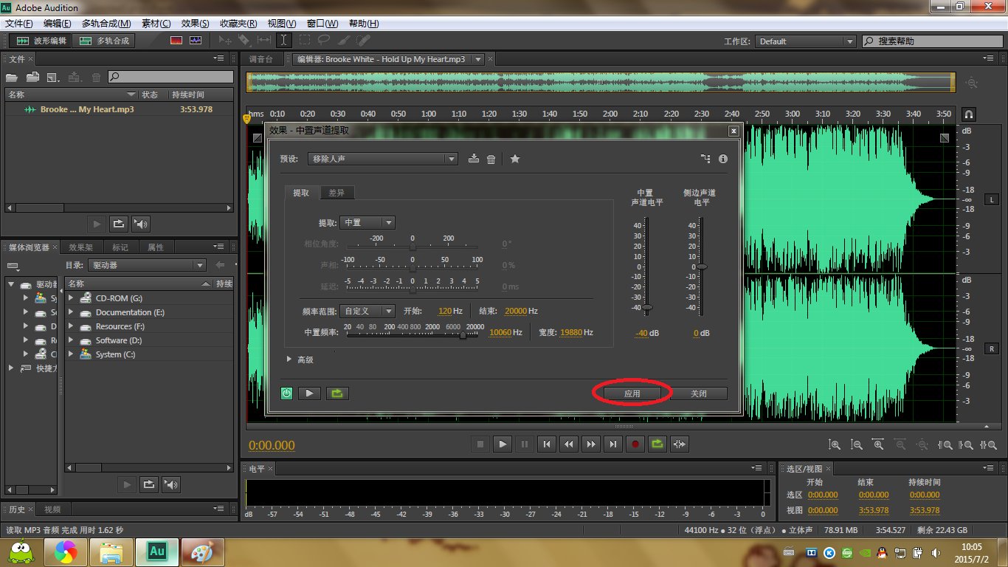
Task: Save the effect preset with the save icon
Action: [474, 159]
